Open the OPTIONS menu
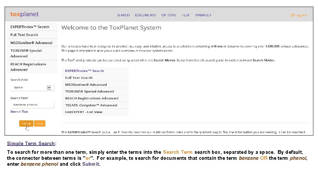Image resolution: width=318 pixels, height=179 pixels. click(x=169, y=15)
